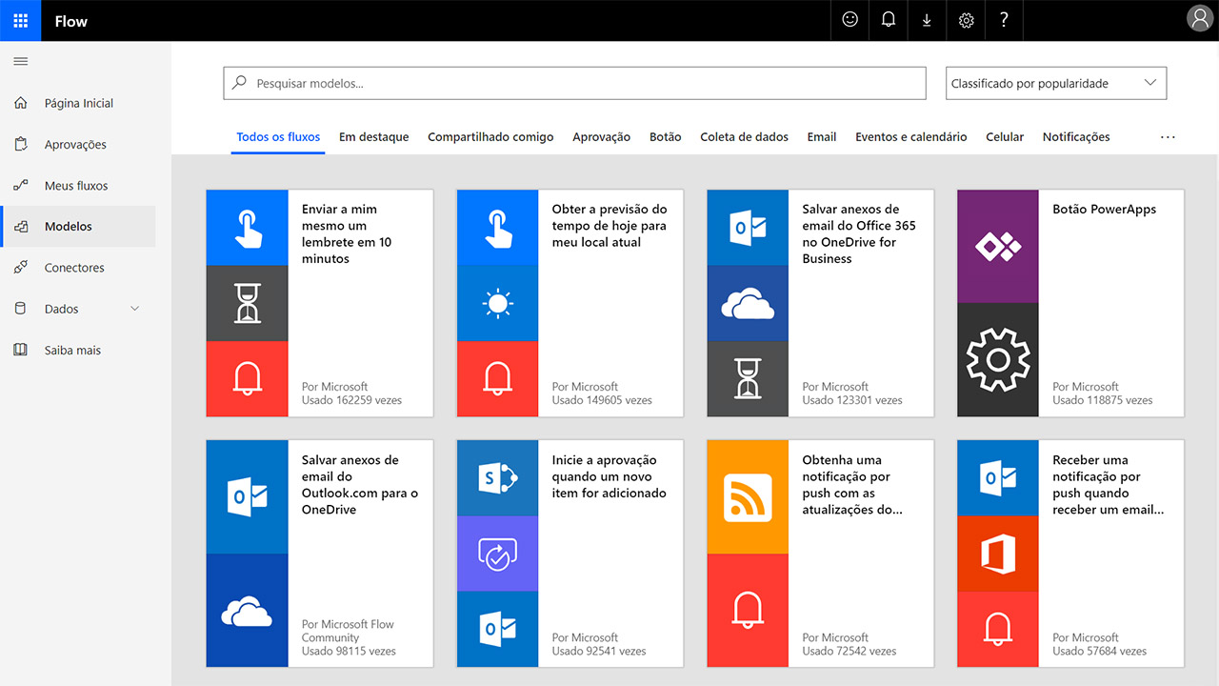
Task: Open the Classificado por popularidade dropdown
Action: click(1056, 83)
